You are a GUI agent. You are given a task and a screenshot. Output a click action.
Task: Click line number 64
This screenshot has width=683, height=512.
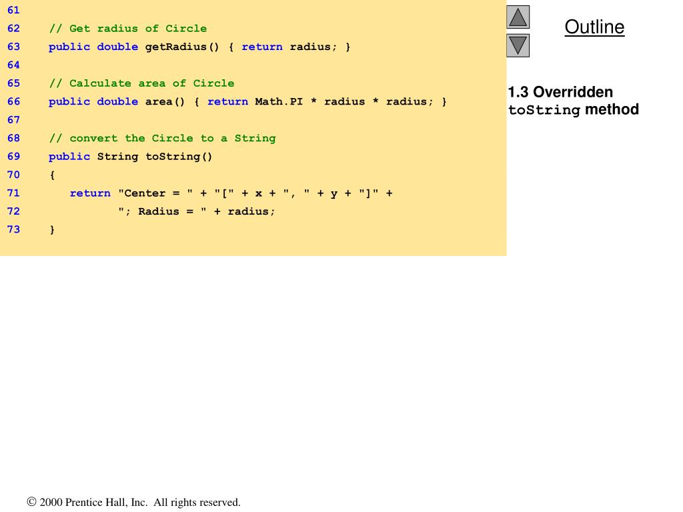click(13, 65)
